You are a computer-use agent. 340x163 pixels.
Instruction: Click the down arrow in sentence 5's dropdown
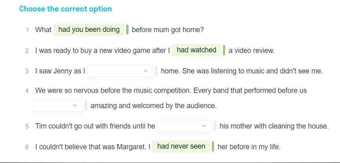[204, 126]
